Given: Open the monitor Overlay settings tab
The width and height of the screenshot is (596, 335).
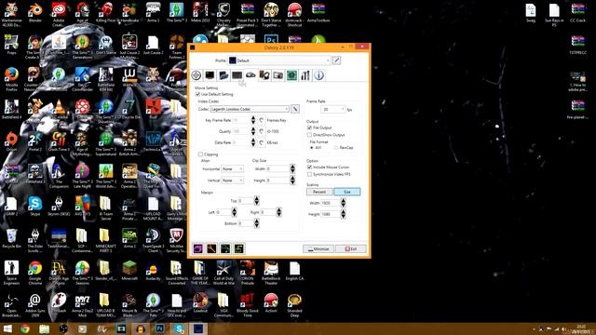Looking at the screenshot, I should 210,75.
